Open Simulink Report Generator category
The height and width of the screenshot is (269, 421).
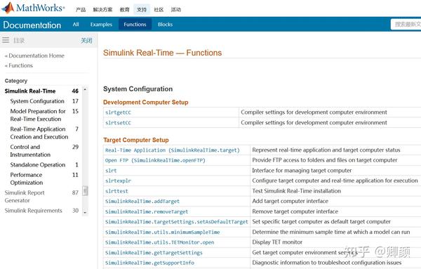pyautogui.click(x=25, y=197)
